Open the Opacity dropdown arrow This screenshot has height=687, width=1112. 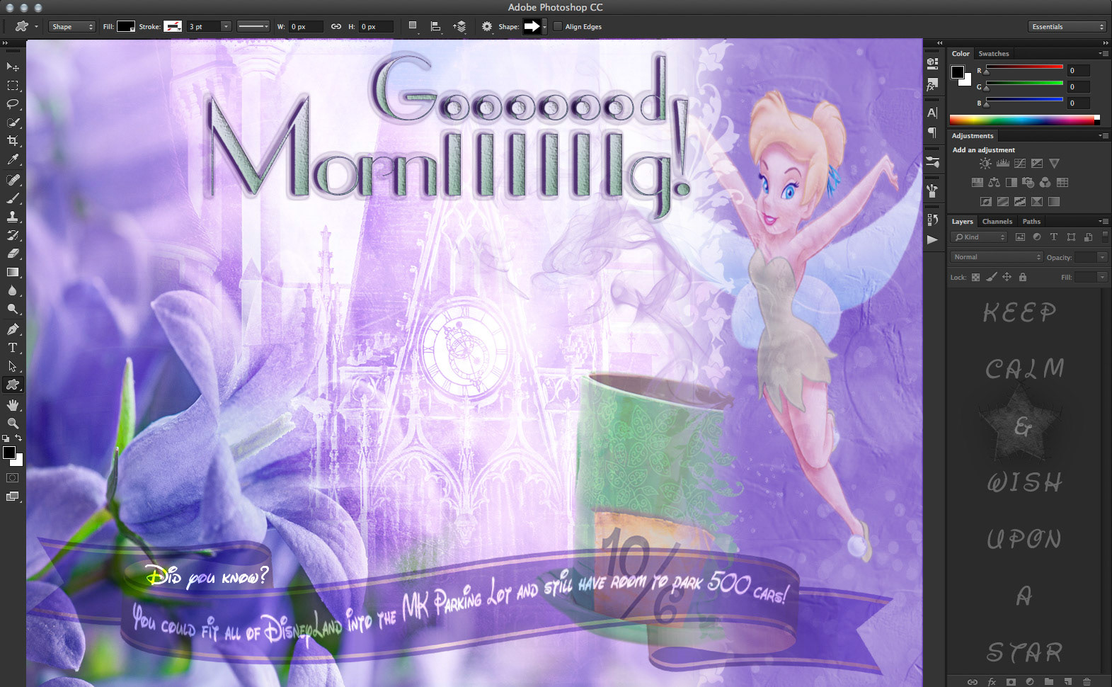pos(1102,257)
